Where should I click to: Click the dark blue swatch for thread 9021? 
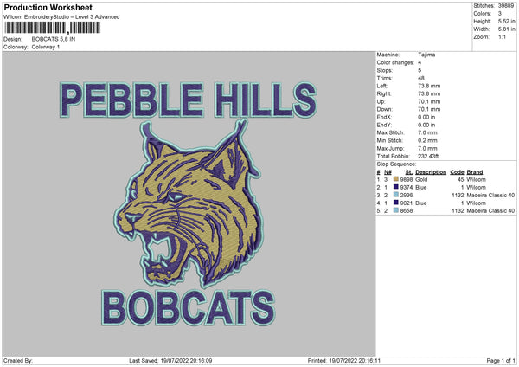pos(395,203)
